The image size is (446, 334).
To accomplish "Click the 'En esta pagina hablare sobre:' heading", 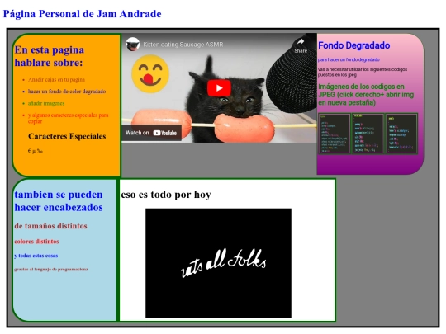I will coord(50,56).
